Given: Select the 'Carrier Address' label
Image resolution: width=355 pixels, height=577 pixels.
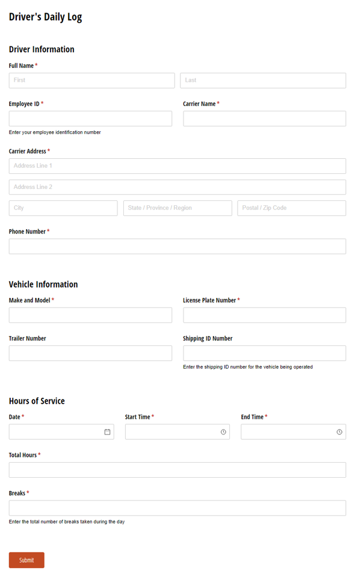Looking at the screenshot, I should tap(28, 151).
